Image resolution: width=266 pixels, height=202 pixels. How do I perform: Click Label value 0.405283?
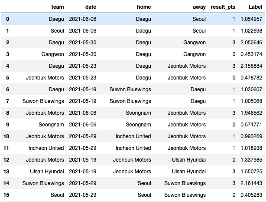coord(251,195)
